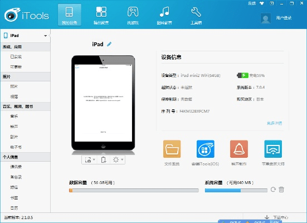Click the version text 2.1.0.5
Image resolution: width=307 pixels, height=223 pixels.
tap(27, 217)
